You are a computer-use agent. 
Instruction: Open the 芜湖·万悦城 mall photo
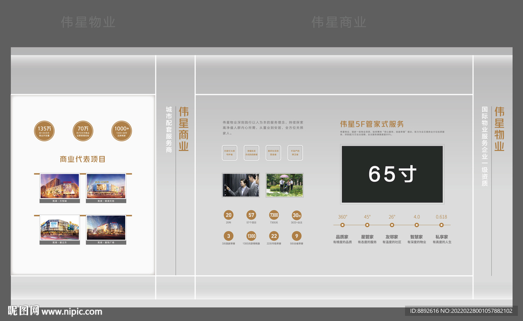click(x=60, y=187)
